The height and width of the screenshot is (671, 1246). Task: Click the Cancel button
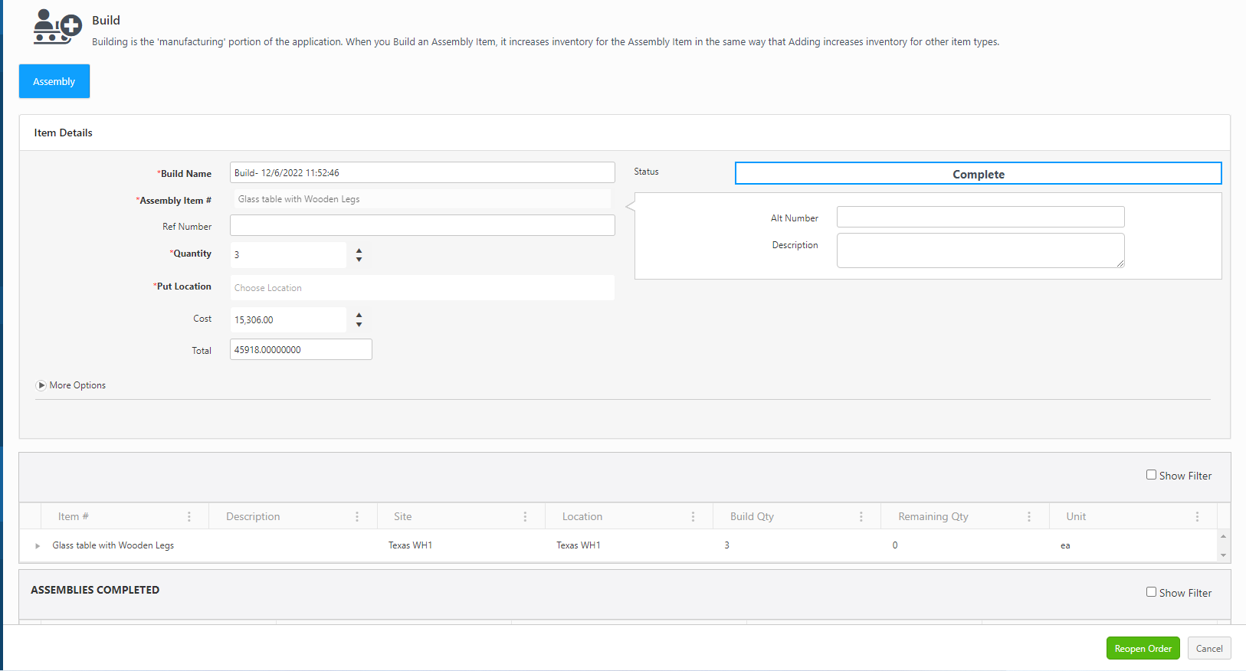[1209, 649]
